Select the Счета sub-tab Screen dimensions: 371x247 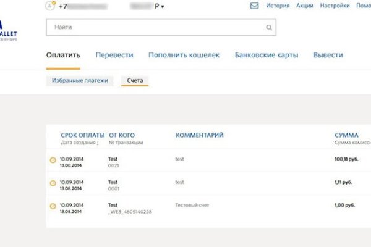tap(135, 80)
